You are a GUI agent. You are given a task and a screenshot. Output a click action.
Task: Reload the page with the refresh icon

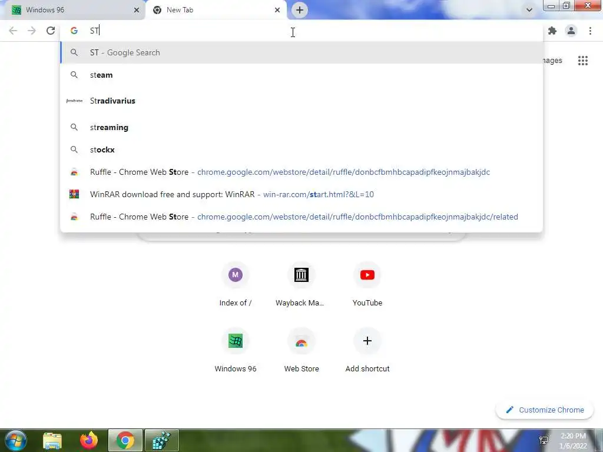pyautogui.click(x=51, y=31)
